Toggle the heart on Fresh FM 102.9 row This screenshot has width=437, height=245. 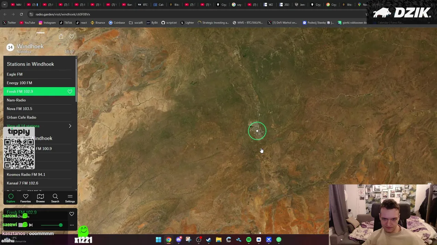click(x=70, y=92)
